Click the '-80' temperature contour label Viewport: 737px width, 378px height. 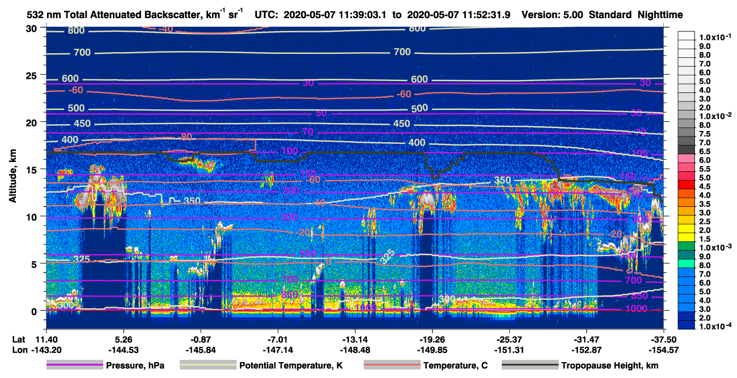coord(184,137)
